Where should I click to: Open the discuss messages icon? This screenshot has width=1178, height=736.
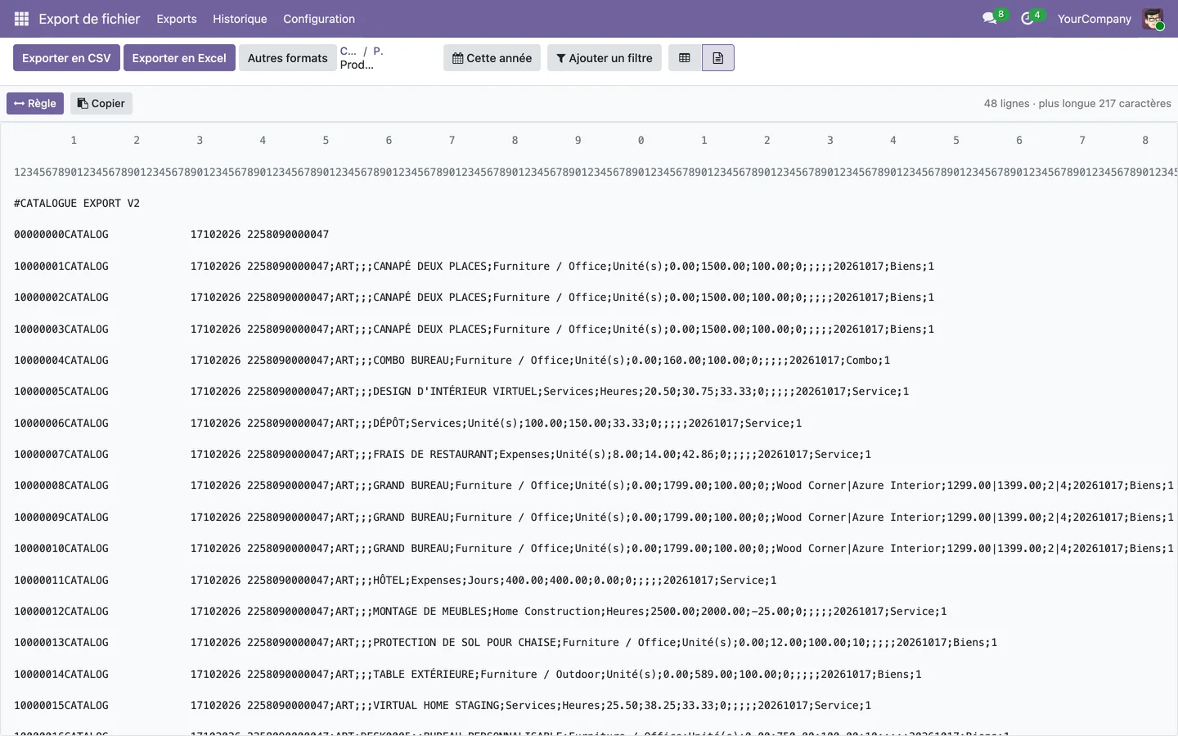point(990,18)
